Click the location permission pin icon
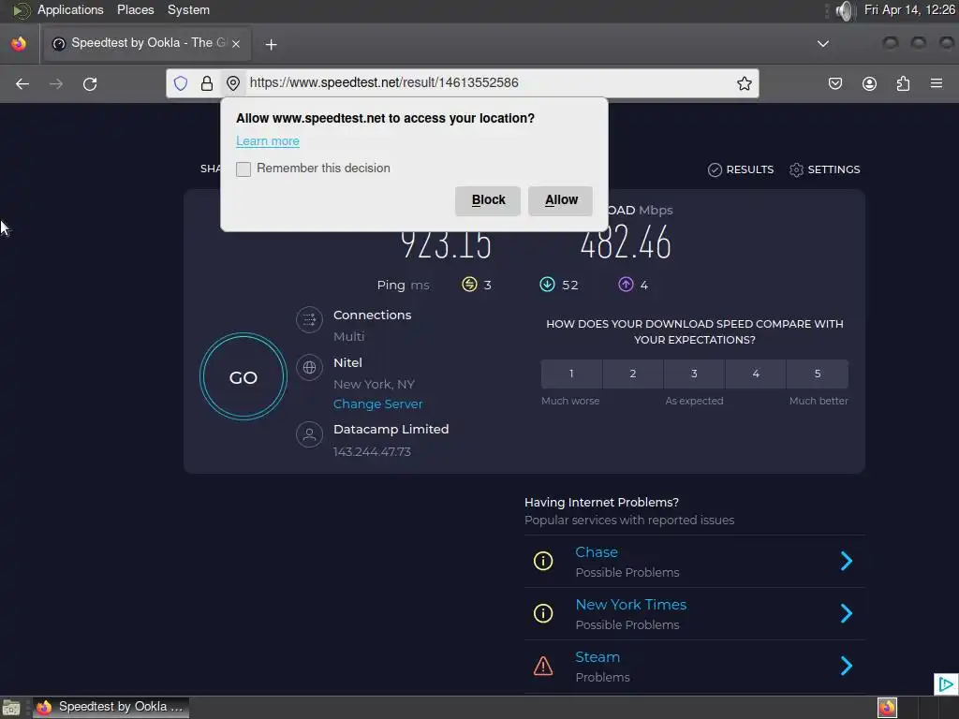The width and height of the screenshot is (959, 719). pos(233,83)
